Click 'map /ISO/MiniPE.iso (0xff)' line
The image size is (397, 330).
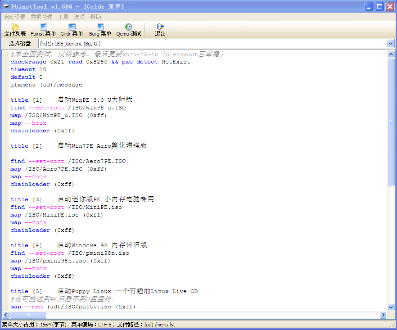[57, 215]
